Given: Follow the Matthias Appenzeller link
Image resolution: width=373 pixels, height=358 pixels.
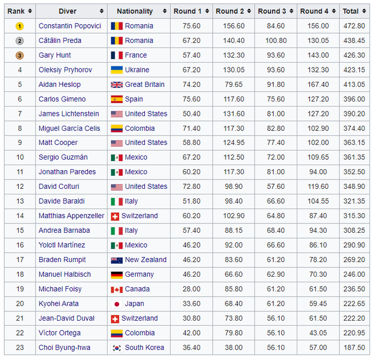Looking at the screenshot, I should (x=71, y=216).
